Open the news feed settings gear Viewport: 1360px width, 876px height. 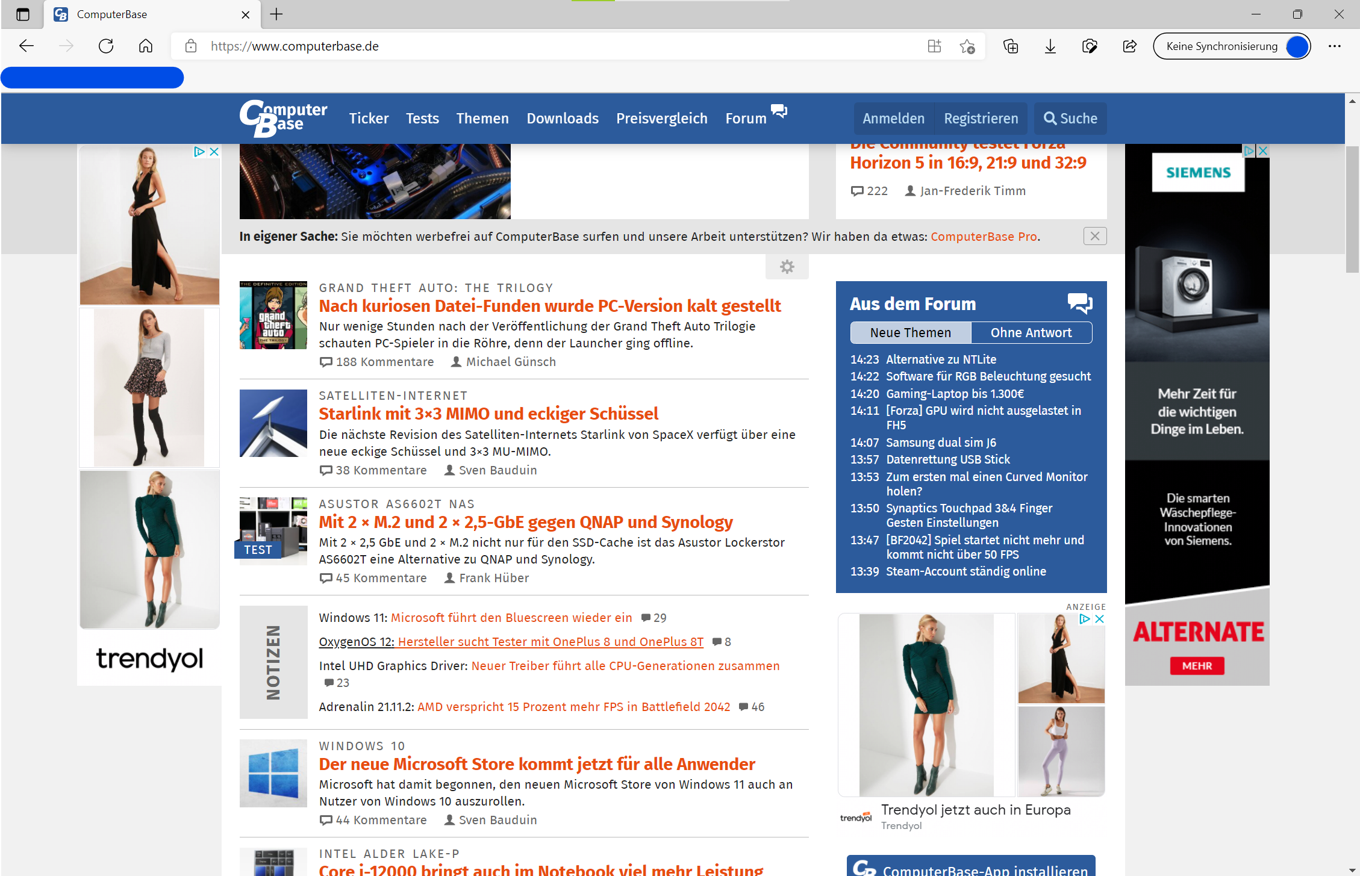pyautogui.click(x=787, y=267)
